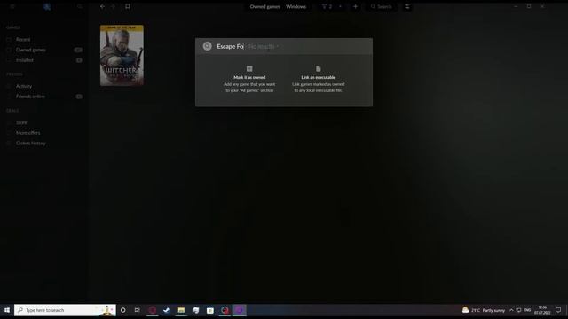The image size is (568, 319).
Task: Open the Recent games section
Action: point(23,39)
